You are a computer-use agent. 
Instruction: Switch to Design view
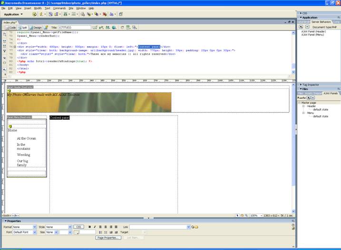click(36, 28)
